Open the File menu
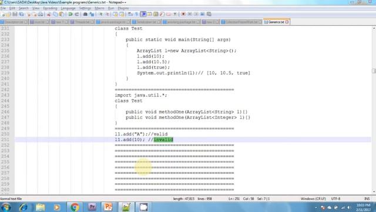Screen dimensions: 376x212 pos(3,8)
